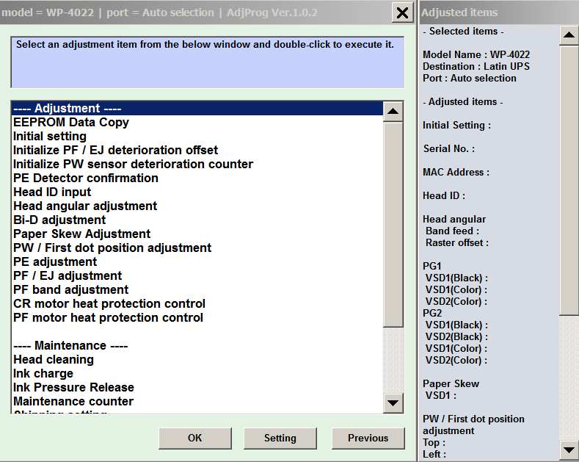This screenshot has width=579, height=462.
Task: Click the adjustment list scroll down arrow
Action: point(393,403)
